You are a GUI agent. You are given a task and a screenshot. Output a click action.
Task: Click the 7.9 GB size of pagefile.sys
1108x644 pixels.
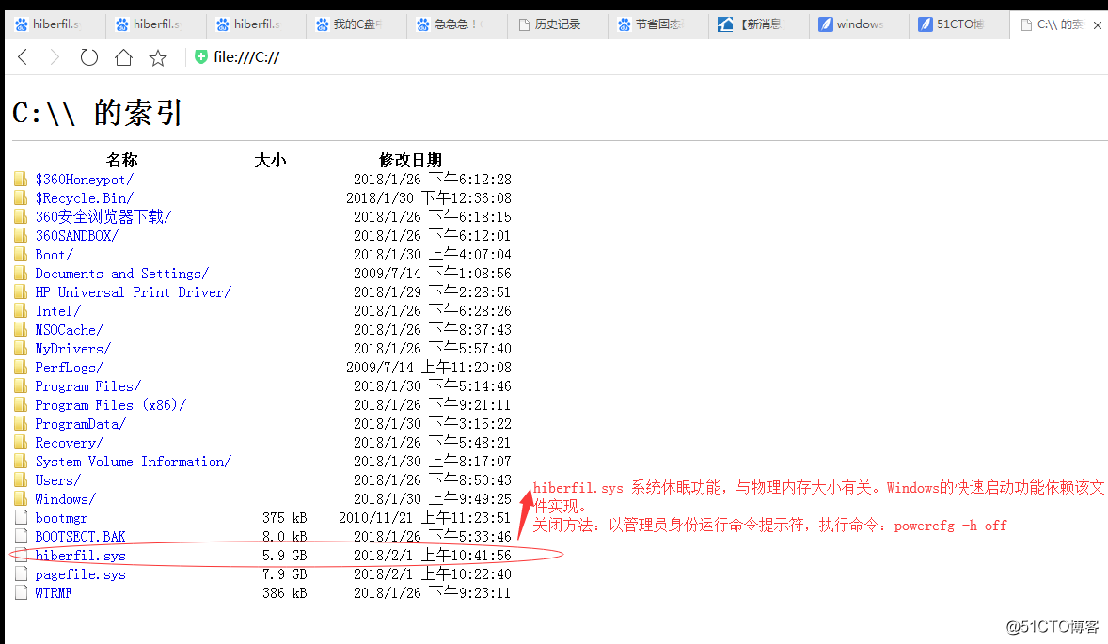click(285, 574)
